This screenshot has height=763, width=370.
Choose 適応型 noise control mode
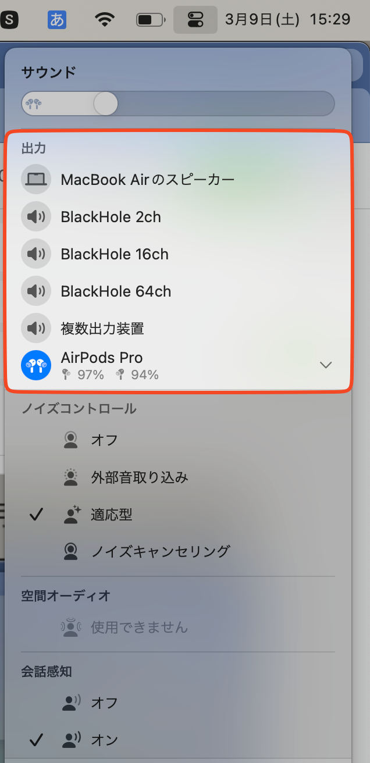click(x=178, y=515)
